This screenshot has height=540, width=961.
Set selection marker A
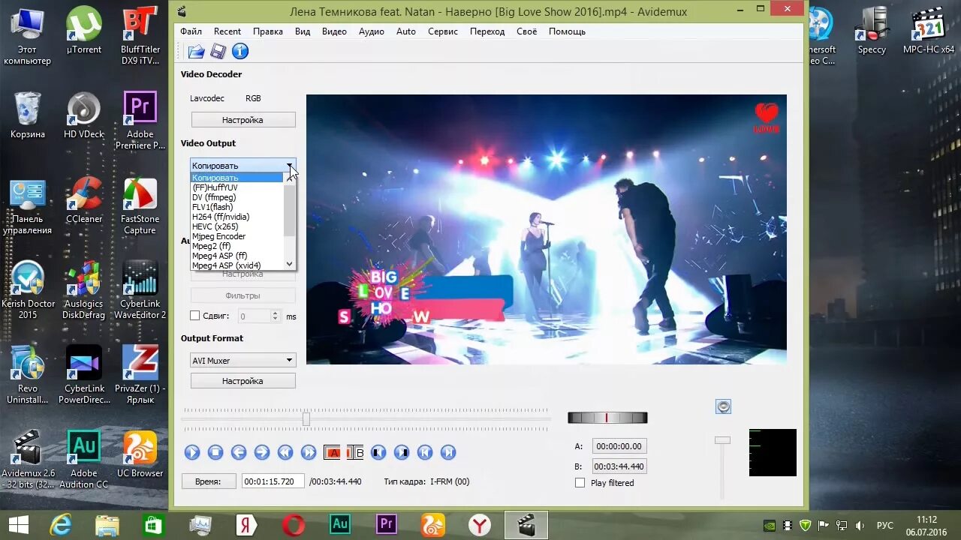(332, 452)
